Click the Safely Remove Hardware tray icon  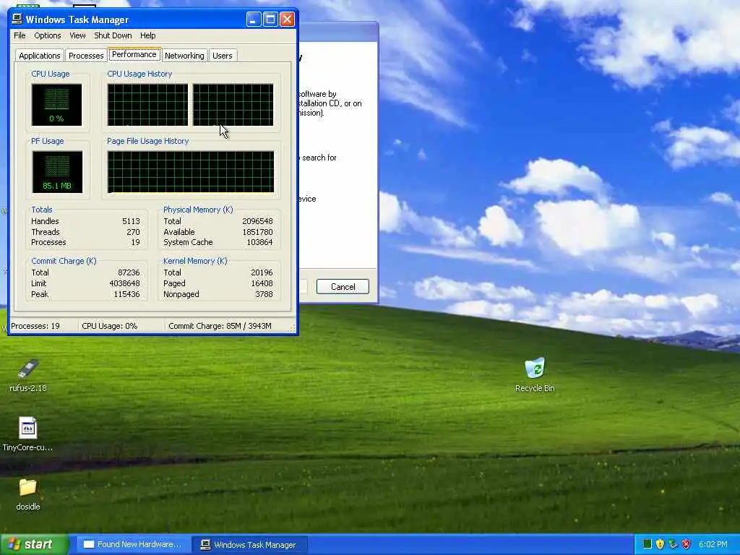(x=673, y=544)
